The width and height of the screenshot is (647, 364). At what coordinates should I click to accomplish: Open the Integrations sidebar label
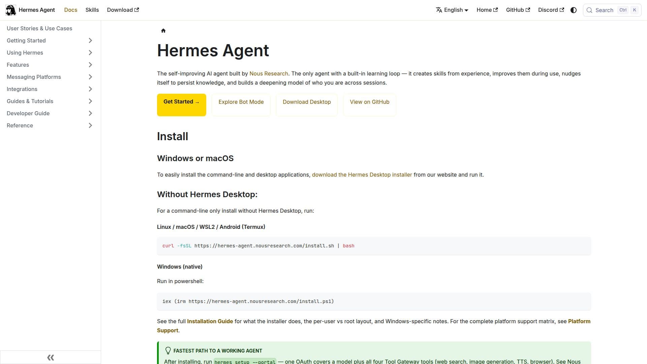[22, 89]
